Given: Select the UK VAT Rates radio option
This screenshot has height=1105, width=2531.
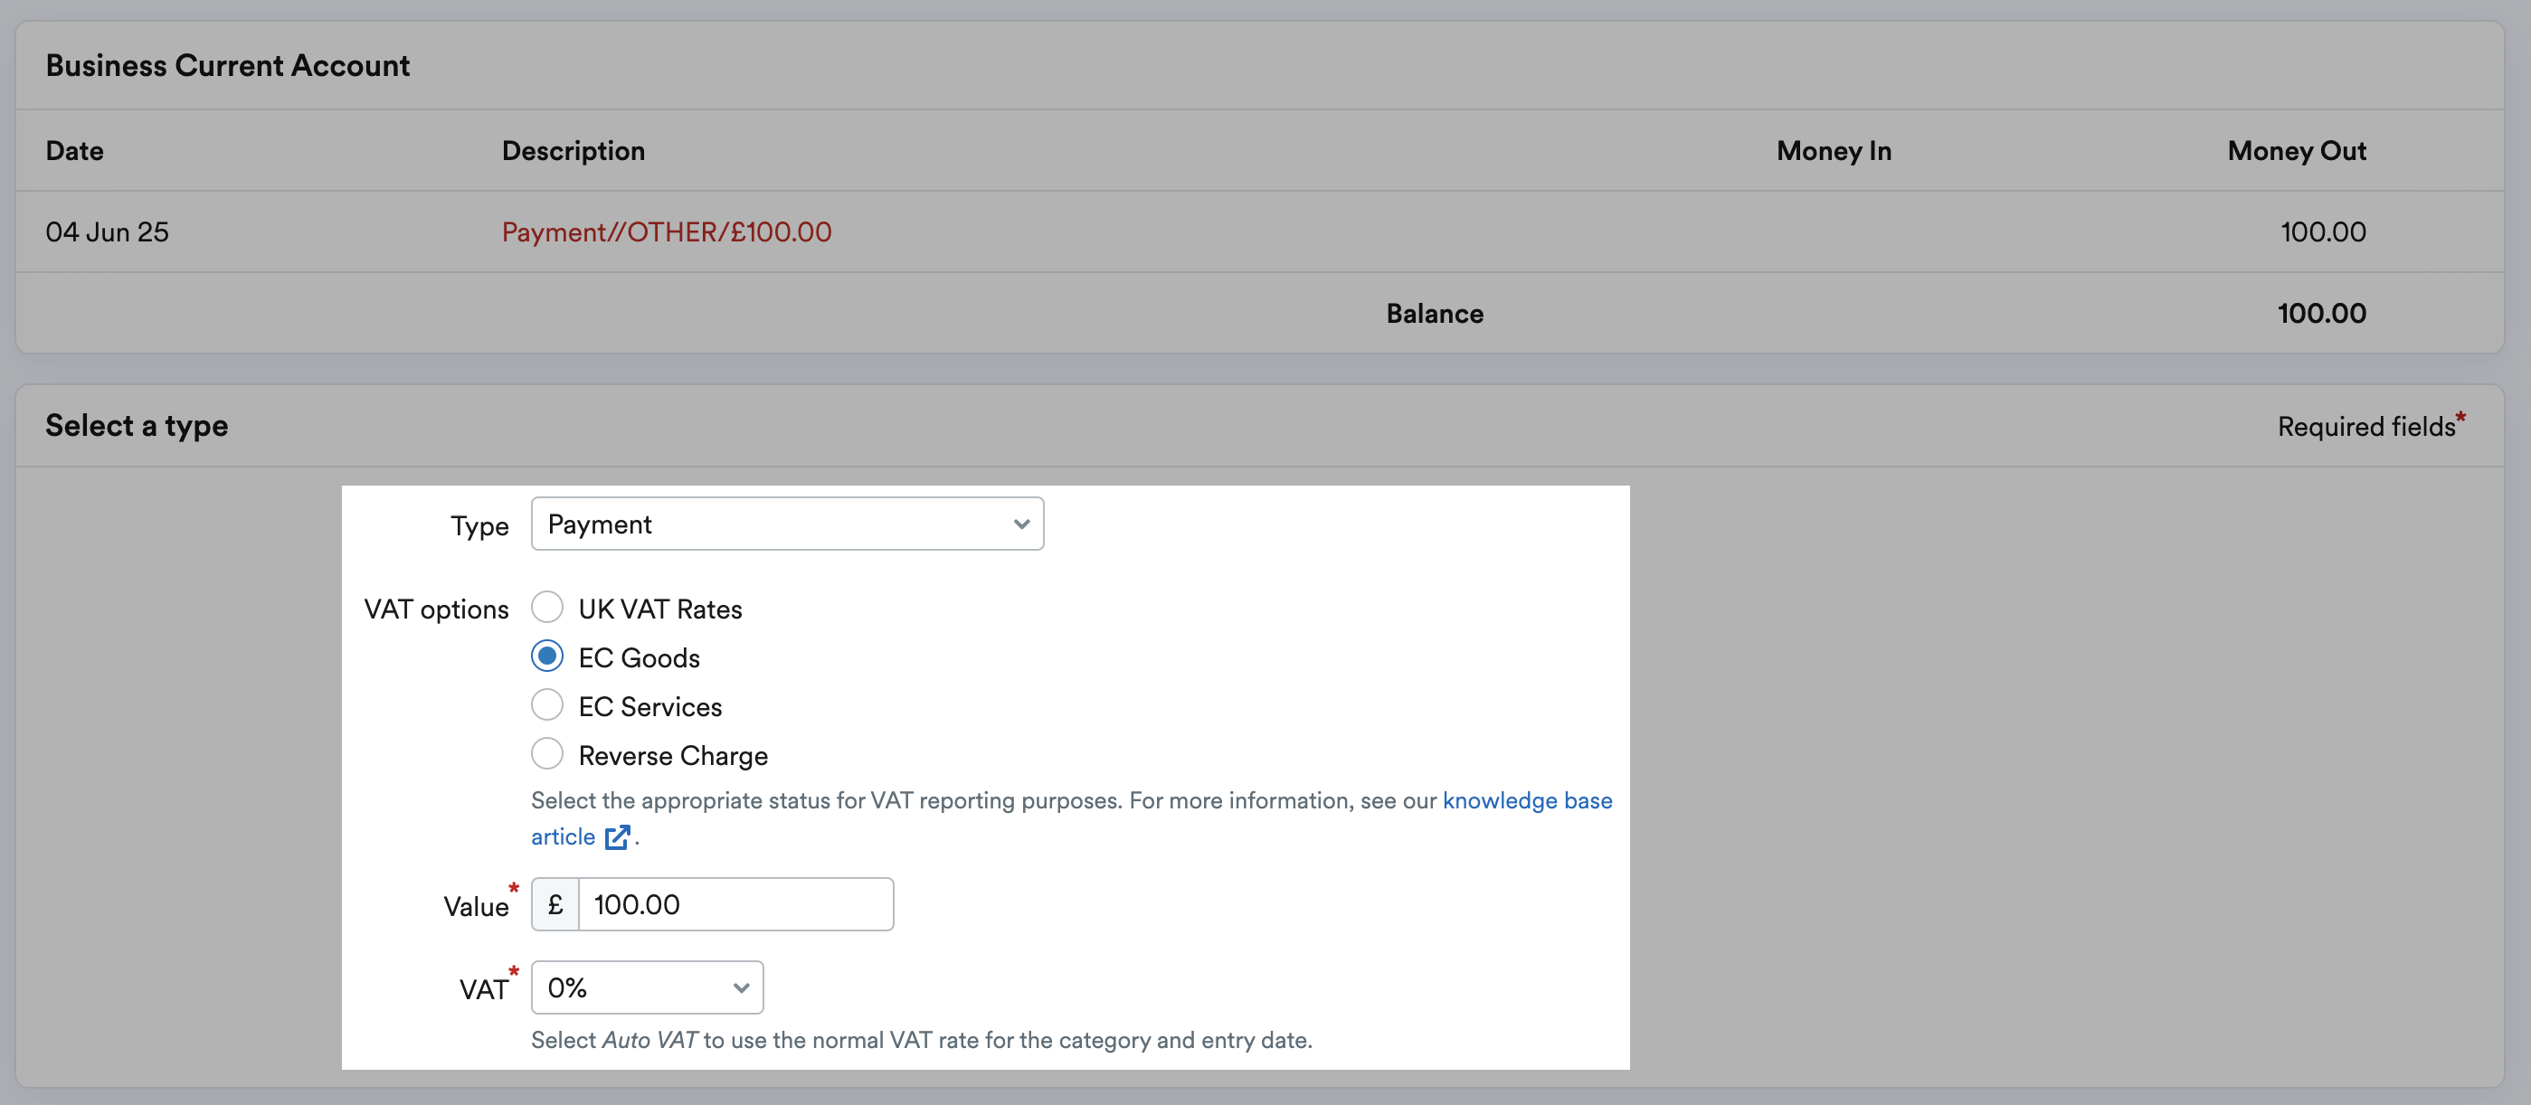Looking at the screenshot, I should click(547, 607).
